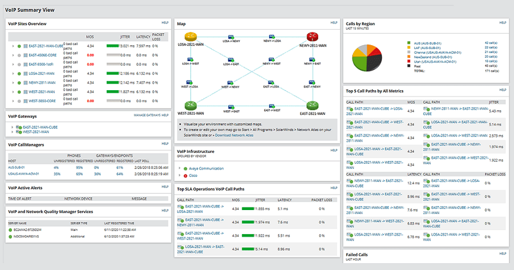
Task: Select the green WEST-2821-WAN router on map
Action: point(191,105)
